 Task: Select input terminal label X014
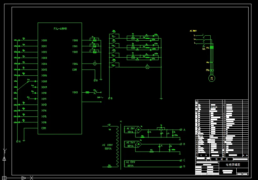[44, 111]
